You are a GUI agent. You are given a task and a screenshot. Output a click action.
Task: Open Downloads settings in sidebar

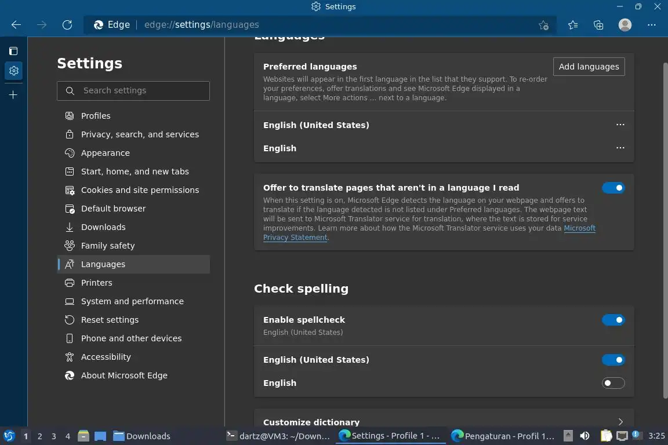(133, 227)
